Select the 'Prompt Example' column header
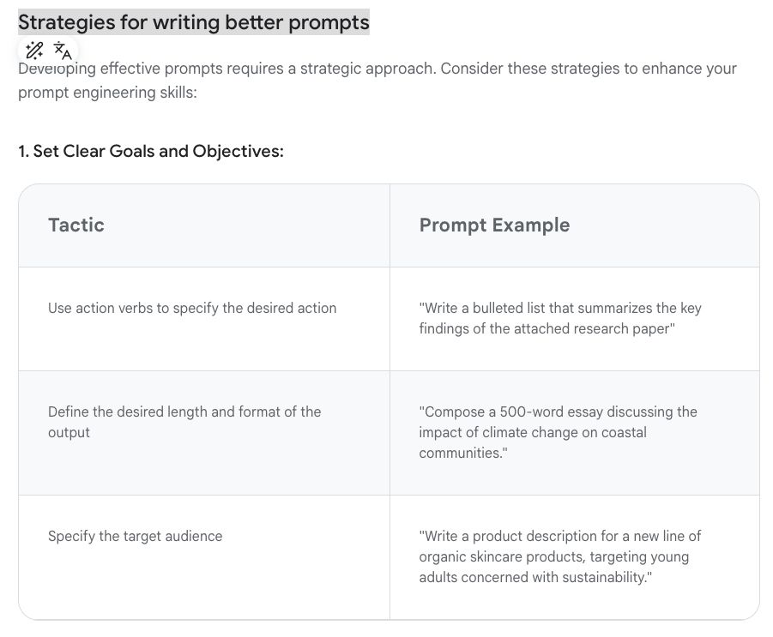The width and height of the screenshot is (773, 637). pyautogui.click(x=493, y=225)
